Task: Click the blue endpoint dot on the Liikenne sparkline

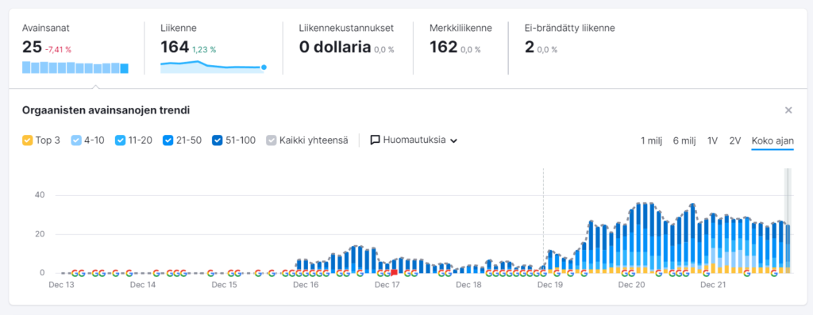Action: (264, 67)
